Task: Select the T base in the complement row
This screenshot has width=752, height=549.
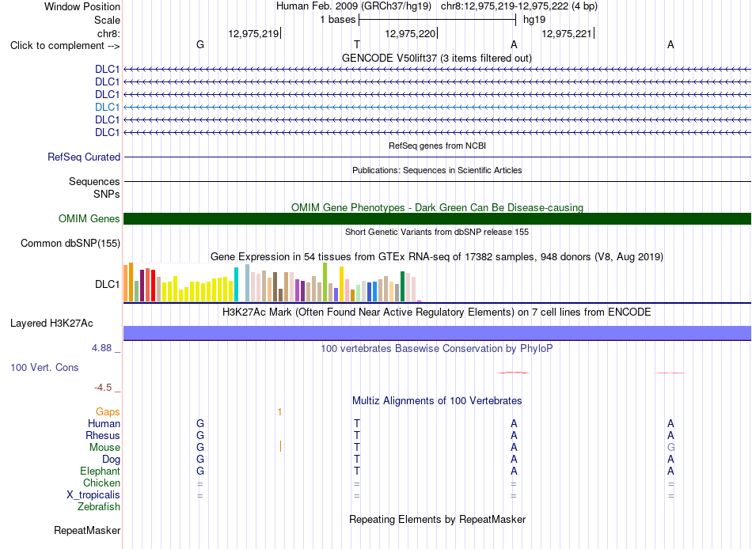Action: 357,44
